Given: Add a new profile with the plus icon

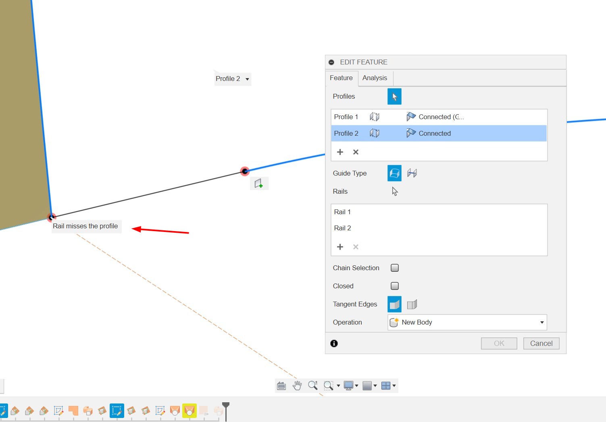Looking at the screenshot, I should pyautogui.click(x=340, y=152).
